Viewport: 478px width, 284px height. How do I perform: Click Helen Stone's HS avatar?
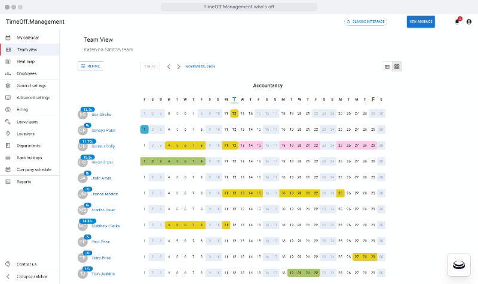point(82,162)
